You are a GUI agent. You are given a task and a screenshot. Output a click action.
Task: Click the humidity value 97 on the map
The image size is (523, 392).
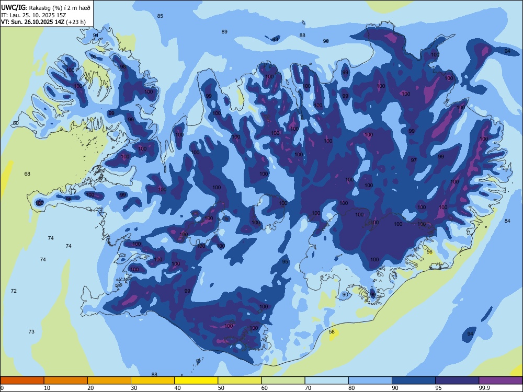(414, 160)
